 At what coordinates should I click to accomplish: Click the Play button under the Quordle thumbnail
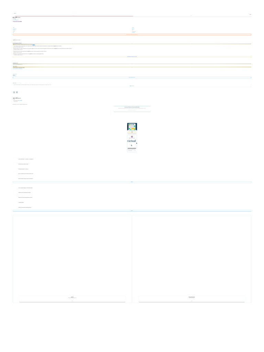click(132, 132)
